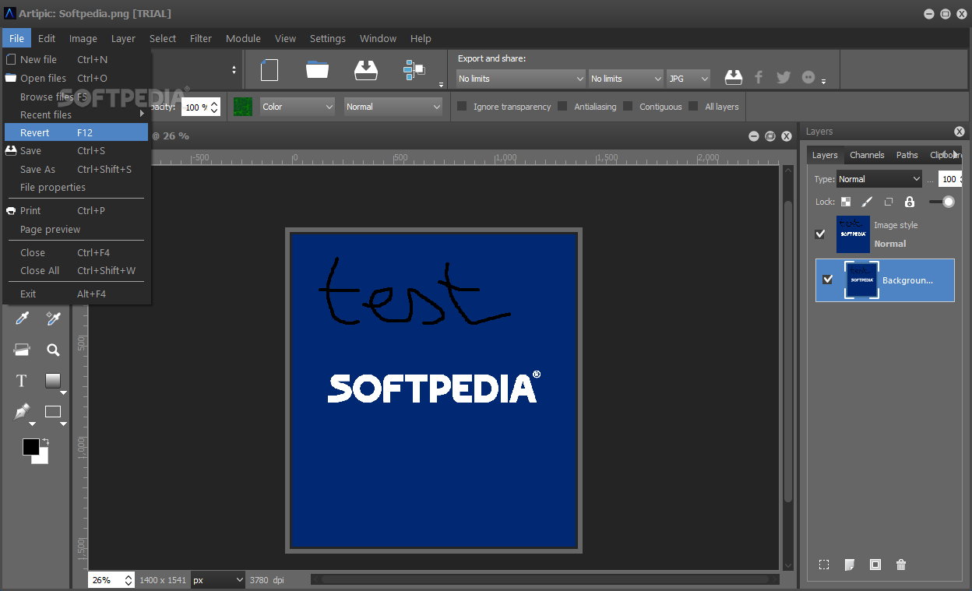The width and height of the screenshot is (972, 591).
Task: Open the px units dropdown
Action: (x=218, y=580)
